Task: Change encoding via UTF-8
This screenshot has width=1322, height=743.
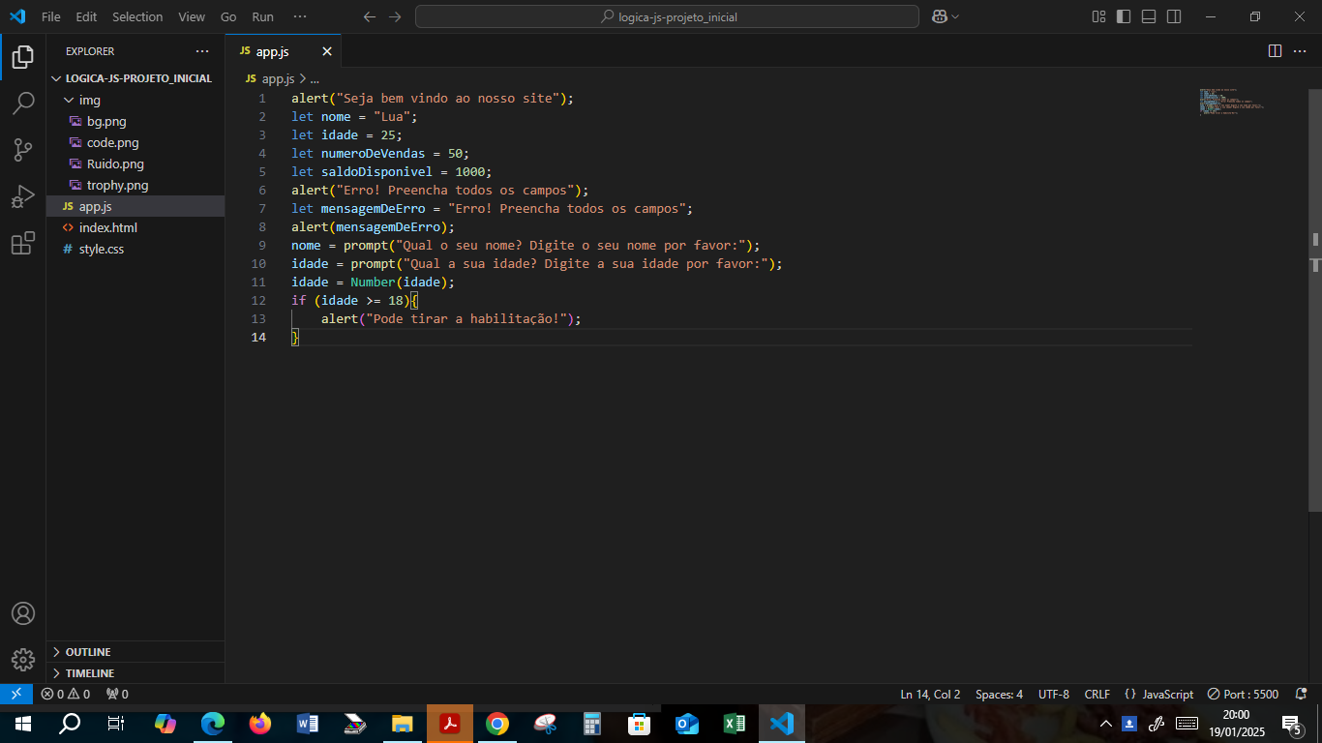Action: tap(1054, 694)
